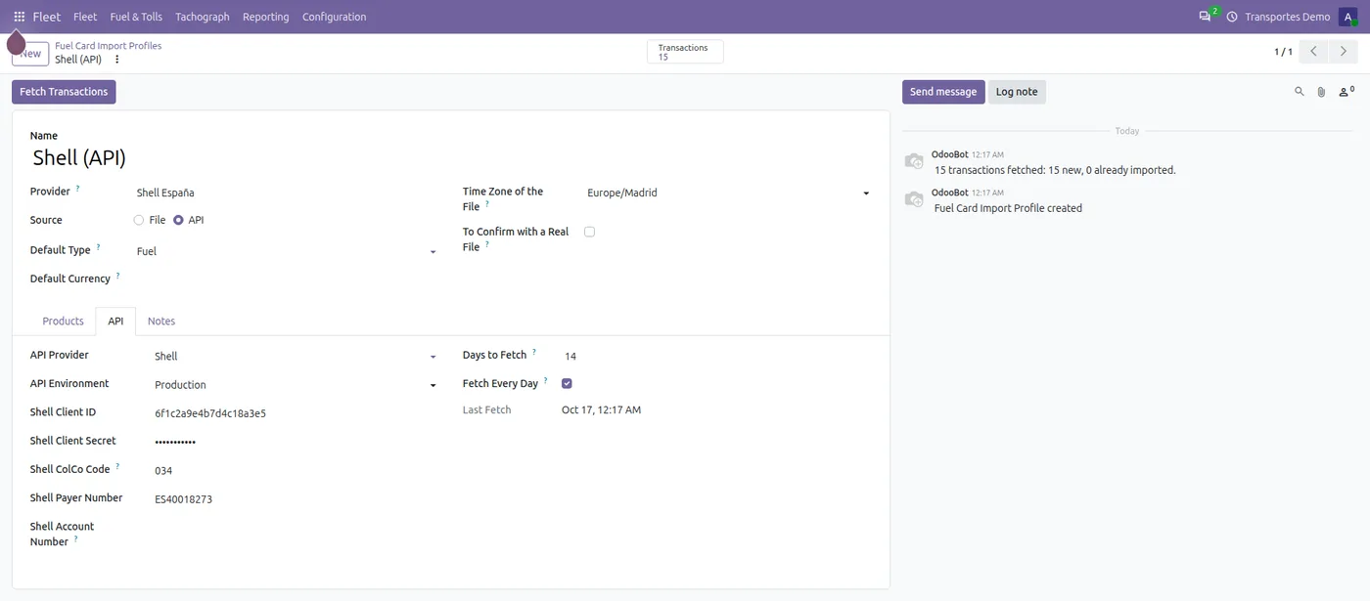Viewport: 1370px width, 601px height.
Task: Click Log note in chatter
Action: coord(1017,92)
